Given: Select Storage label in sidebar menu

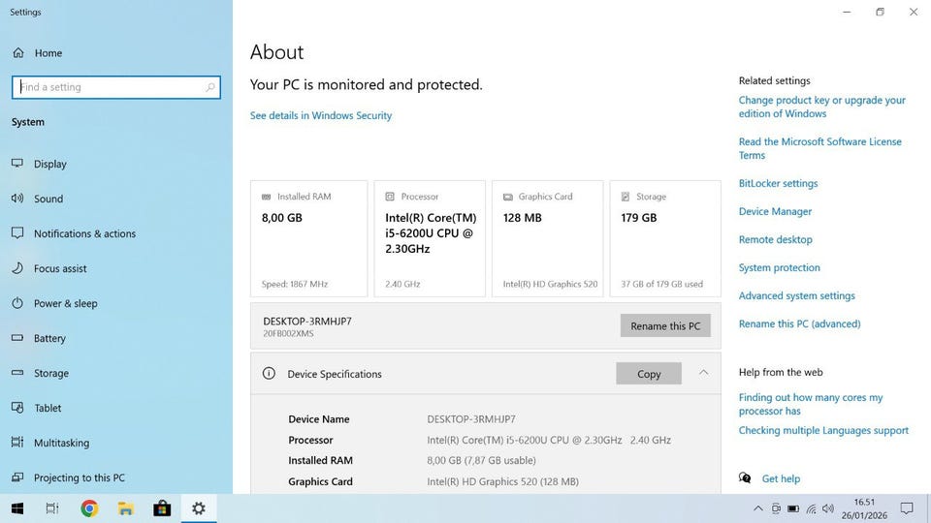Looking at the screenshot, I should 51,373.
